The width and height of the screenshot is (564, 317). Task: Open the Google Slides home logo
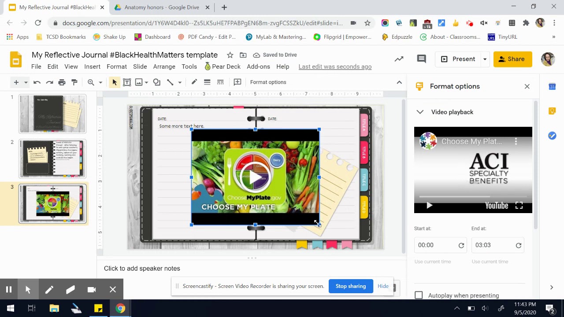tap(16, 60)
